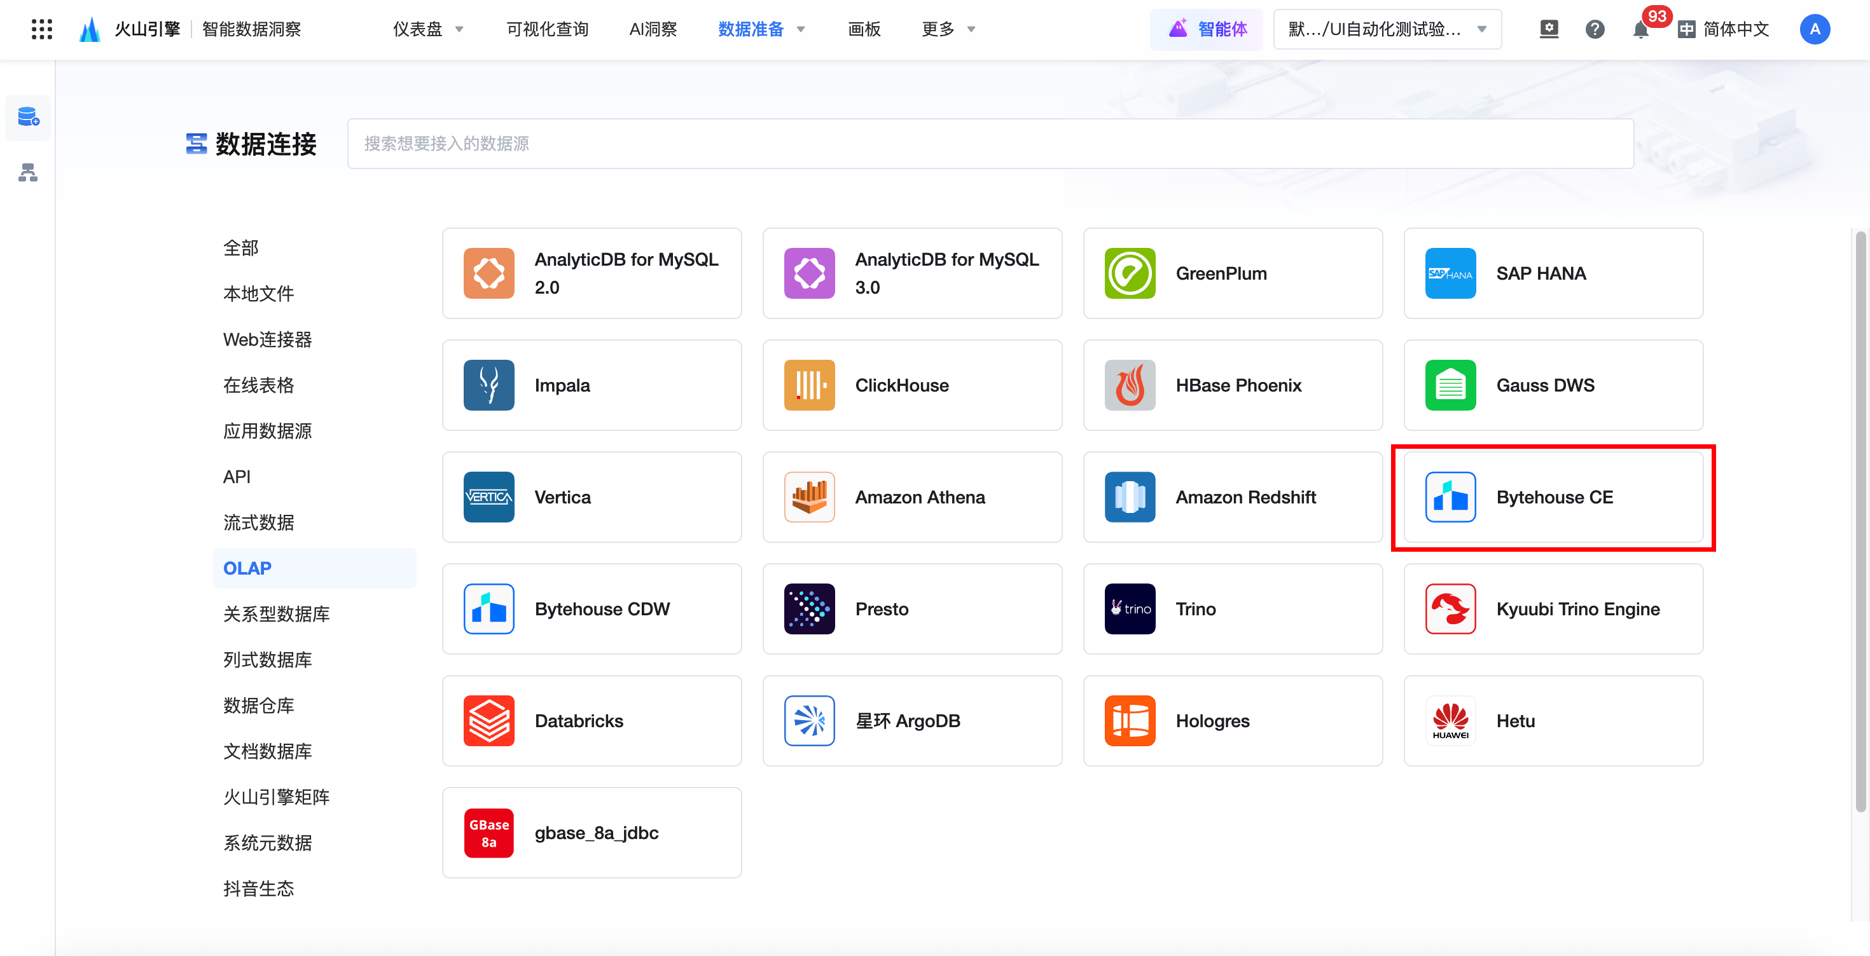Focus the data source search field
This screenshot has width=1870, height=956.
990,144
